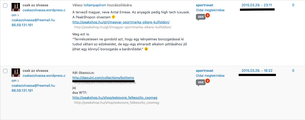305x120 pixels.
Task: Select the 18:22 comment checkbox
Action: point(5,71)
